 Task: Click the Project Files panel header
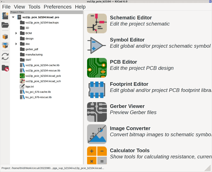coord(46,12)
